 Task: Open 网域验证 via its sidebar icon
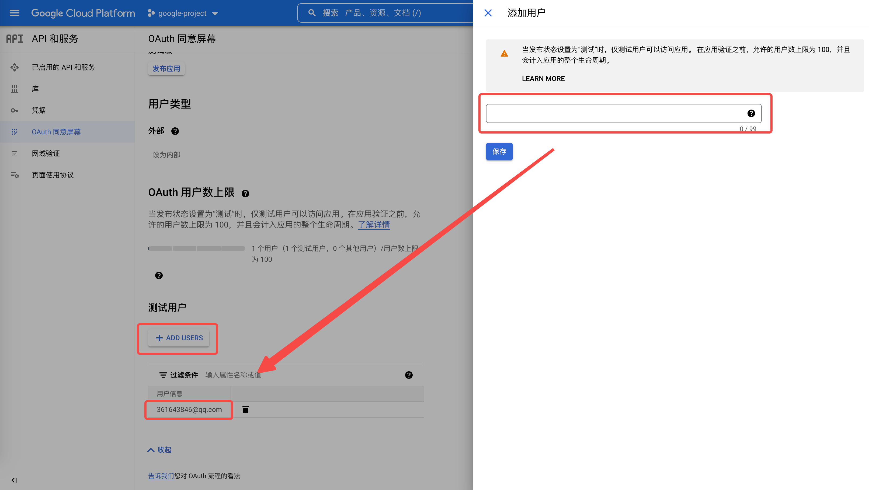(x=15, y=153)
